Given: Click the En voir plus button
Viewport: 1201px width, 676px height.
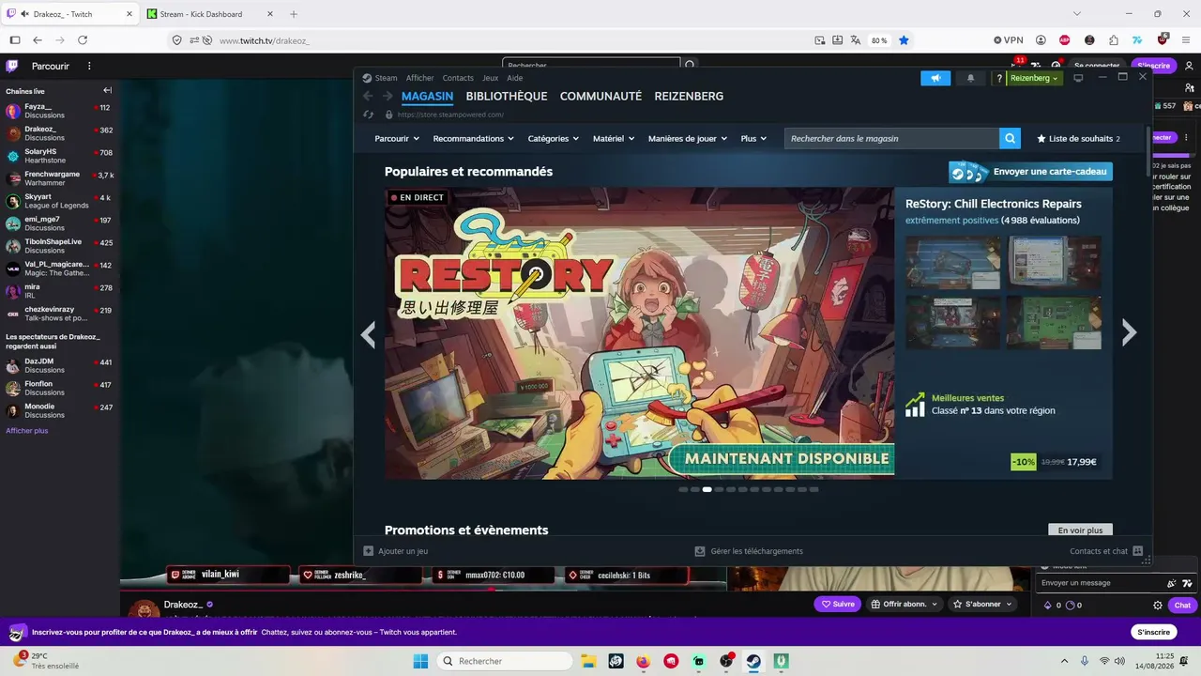Looking at the screenshot, I should tap(1080, 530).
